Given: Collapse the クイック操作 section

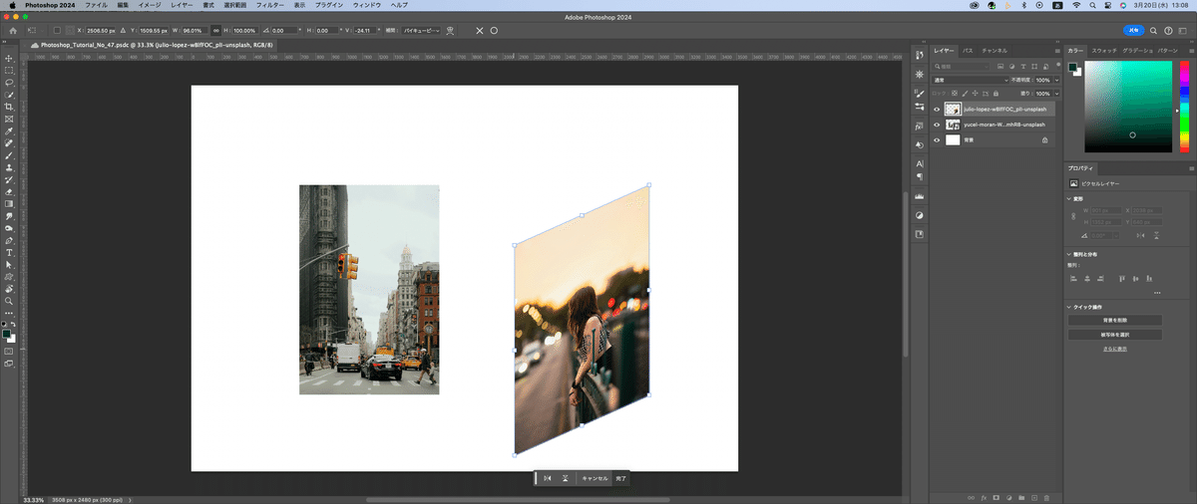Looking at the screenshot, I should tap(1070, 306).
